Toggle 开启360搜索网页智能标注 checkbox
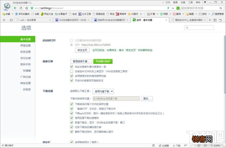This screenshot has height=148, width=226. tap(72, 80)
